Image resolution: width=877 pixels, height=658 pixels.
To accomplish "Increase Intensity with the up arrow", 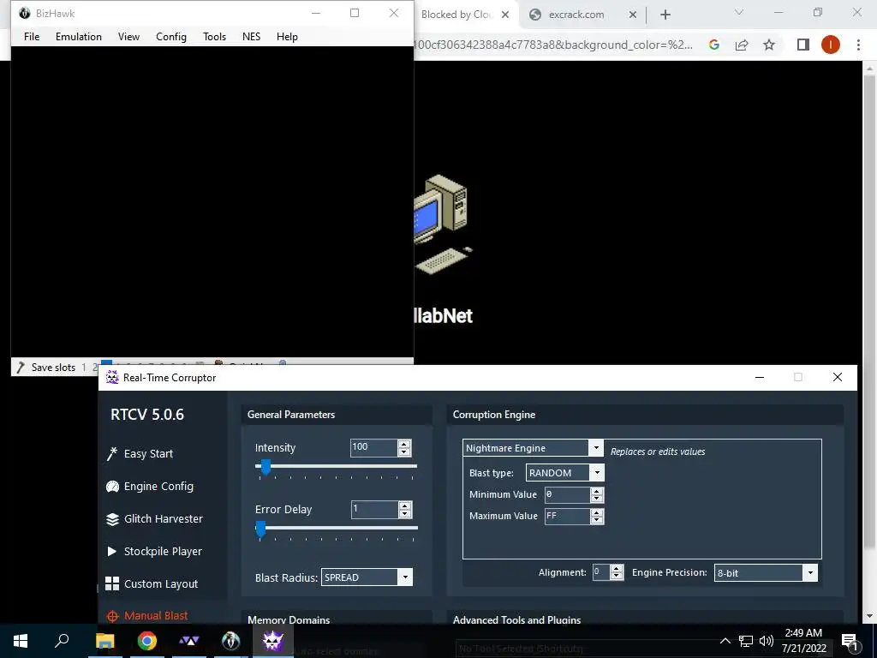I will [404, 444].
